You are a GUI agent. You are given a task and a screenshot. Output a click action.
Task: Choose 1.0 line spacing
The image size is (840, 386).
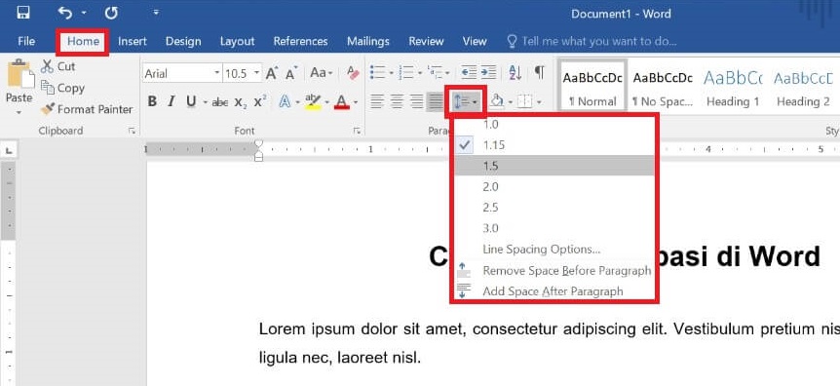[554, 125]
